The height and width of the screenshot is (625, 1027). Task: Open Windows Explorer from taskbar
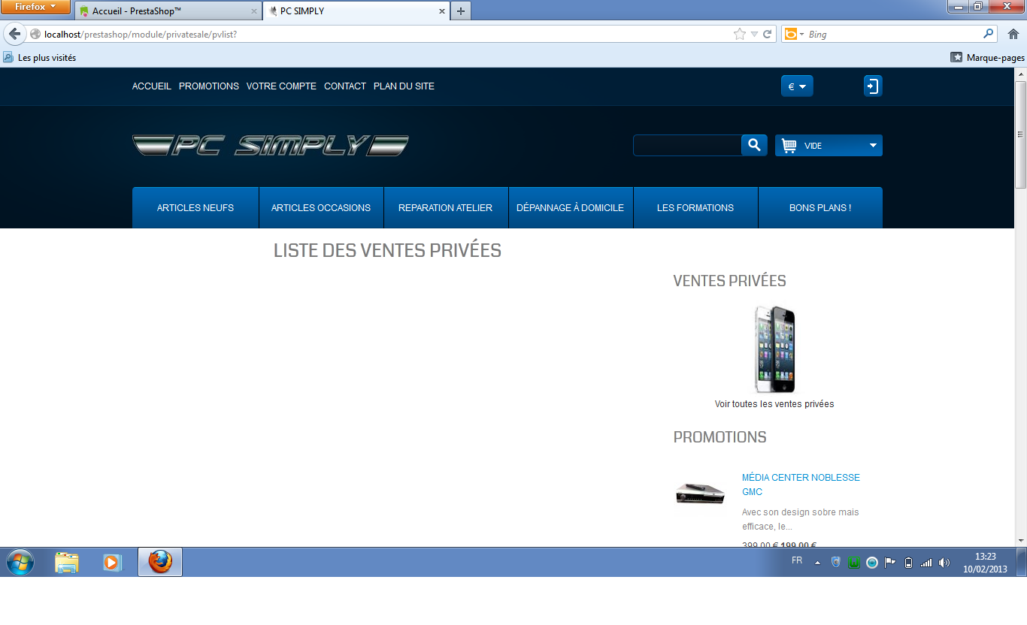[67, 562]
